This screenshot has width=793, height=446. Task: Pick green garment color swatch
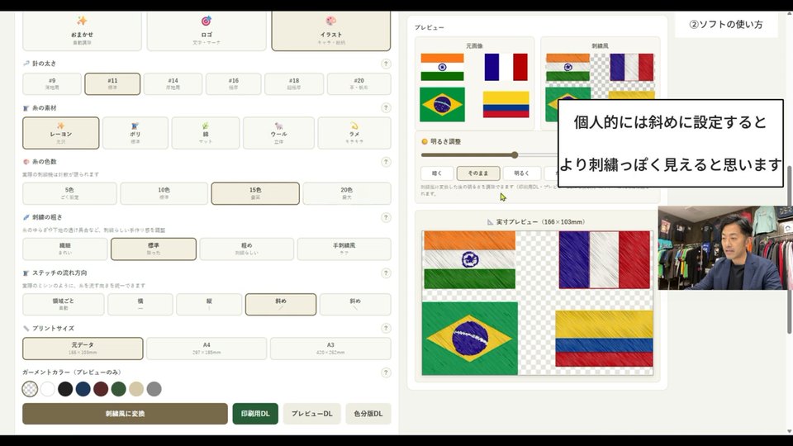[118, 389]
